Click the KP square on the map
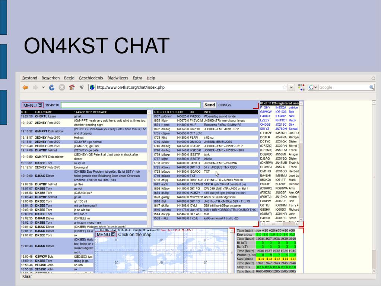Screen dimensions: 381x286 point(205,240)
